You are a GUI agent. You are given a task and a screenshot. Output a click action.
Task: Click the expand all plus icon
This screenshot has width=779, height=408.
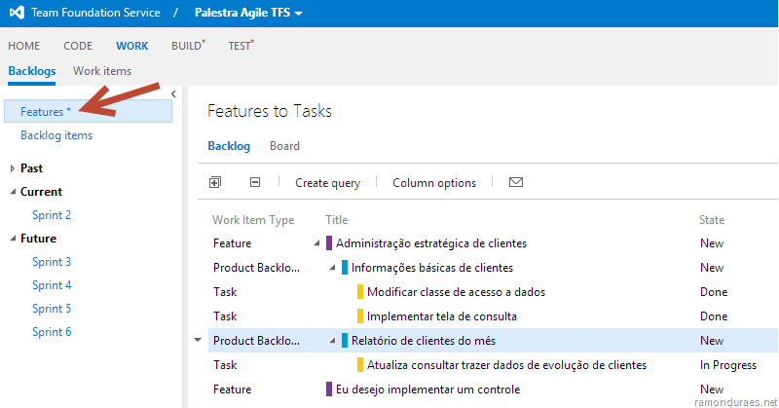(x=215, y=182)
